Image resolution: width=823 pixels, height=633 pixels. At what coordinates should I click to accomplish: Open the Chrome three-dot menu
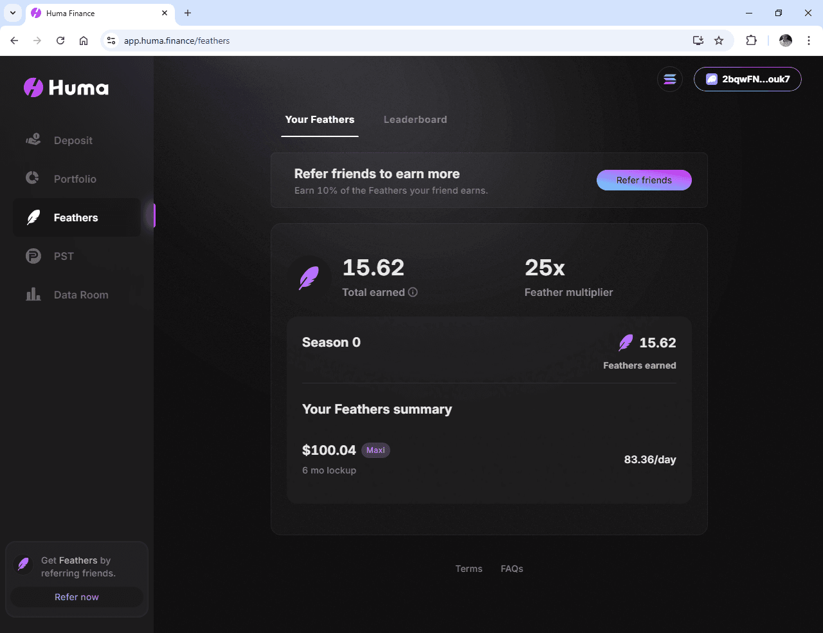pyautogui.click(x=809, y=41)
